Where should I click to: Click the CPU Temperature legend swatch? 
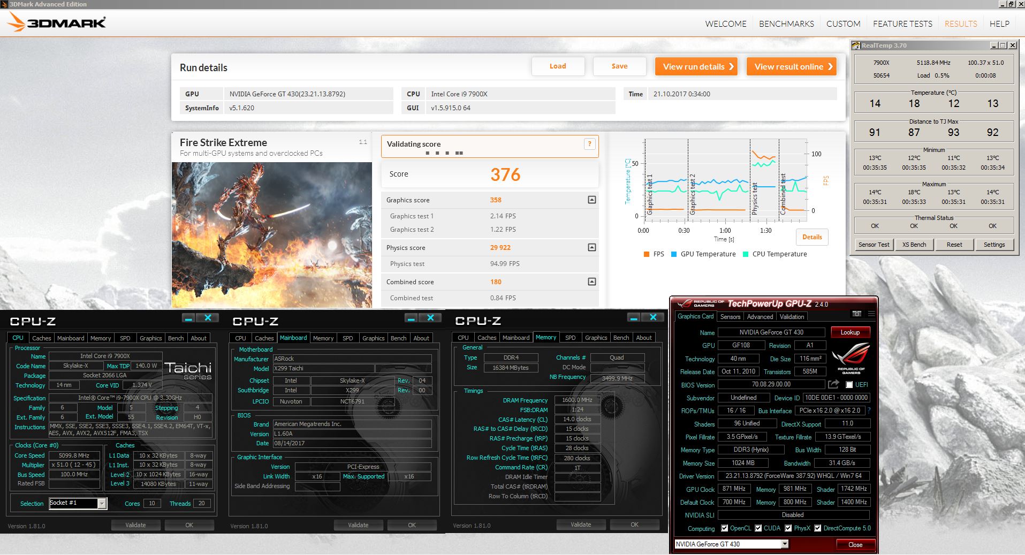pyautogui.click(x=746, y=254)
